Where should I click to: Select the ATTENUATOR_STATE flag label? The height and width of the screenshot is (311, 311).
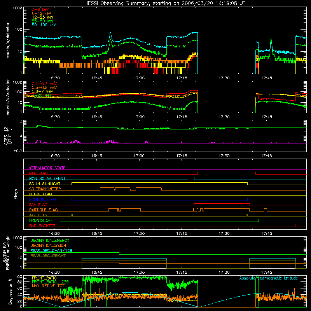tap(47, 168)
